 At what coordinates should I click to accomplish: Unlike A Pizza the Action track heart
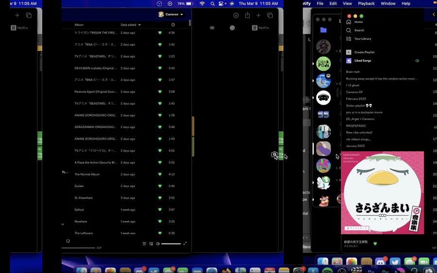160,162
